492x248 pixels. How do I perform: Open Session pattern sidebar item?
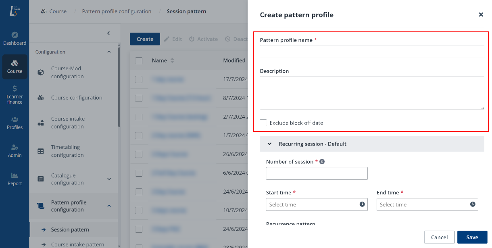click(70, 229)
